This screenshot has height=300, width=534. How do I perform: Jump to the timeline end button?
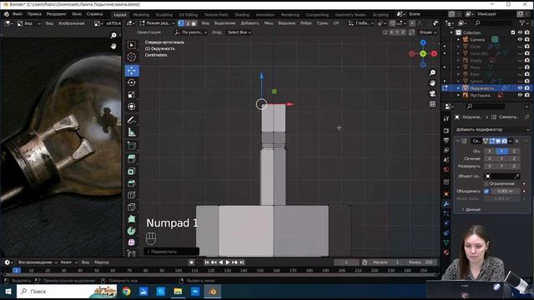(241, 262)
